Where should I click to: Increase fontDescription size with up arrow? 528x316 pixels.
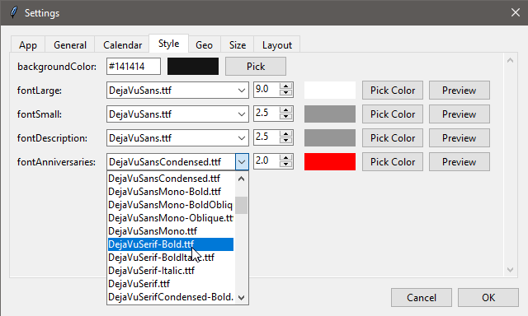point(286,133)
